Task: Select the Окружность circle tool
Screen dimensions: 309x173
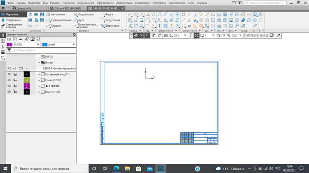Action: pos(84,14)
